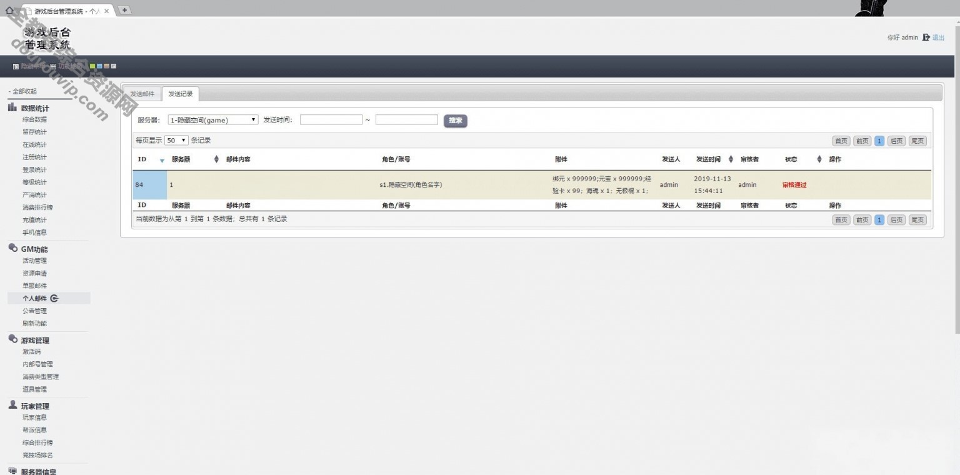Image resolution: width=960 pixels, height=475 pixels.
Task: Open 留存统计 in sidebar
Action: [34, 132]
